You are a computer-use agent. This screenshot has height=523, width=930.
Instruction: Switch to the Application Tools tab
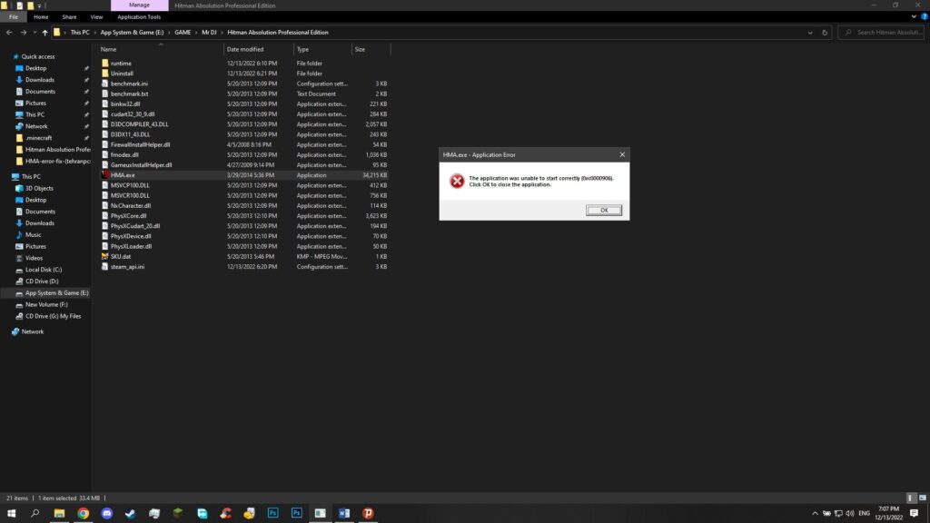pos(139,16)
